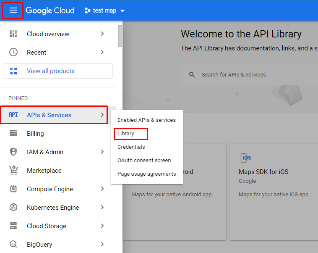
Task: Click the View all products button
Action: (58, 71)
